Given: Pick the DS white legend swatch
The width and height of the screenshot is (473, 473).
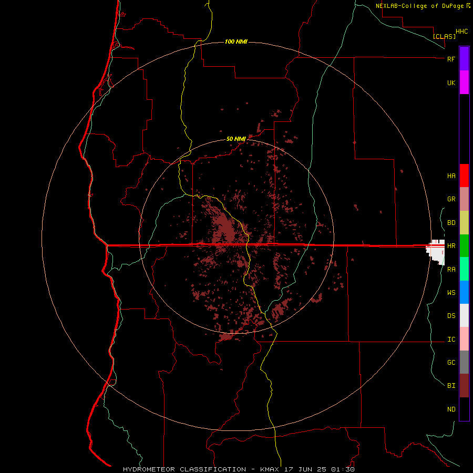Looking at the screenshot, I should coord(464,315).
